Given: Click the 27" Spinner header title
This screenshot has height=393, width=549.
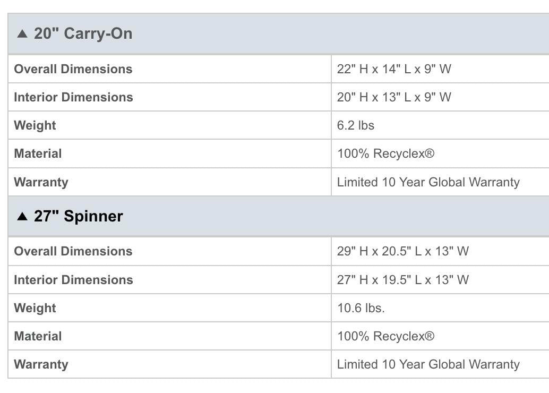Looking at the screenshot, I should [x=79, y=216].
